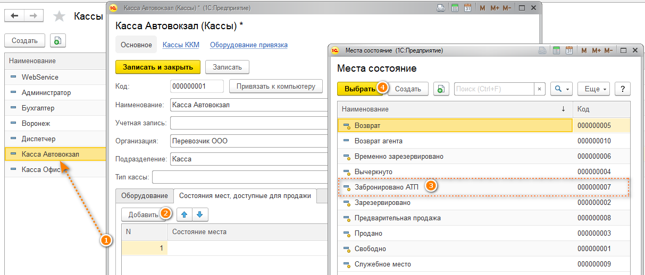Viewport: 645px width, 275px height.
Task: Open calculator in Места состояние window
Action: tap(557, 51)
